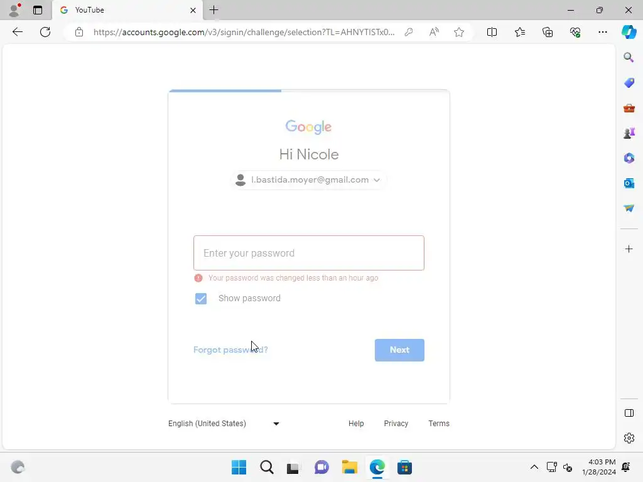Refresh the current page
Image resolution: width=643 pixels, height=482 pixels.
(45, 32)
